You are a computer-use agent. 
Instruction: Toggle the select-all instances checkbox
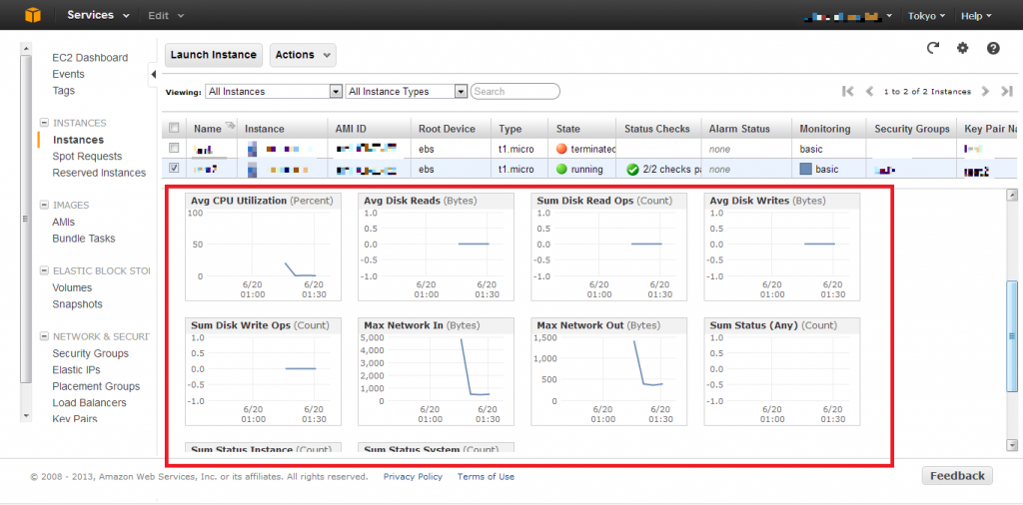click(174, 128)
